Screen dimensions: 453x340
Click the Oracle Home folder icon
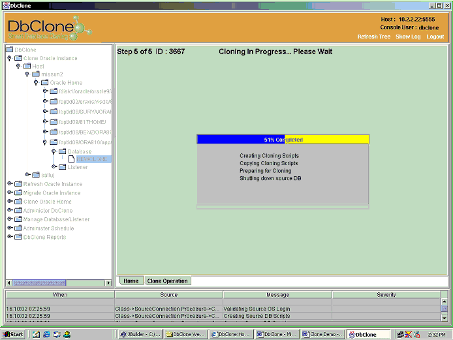pos(45,83)
